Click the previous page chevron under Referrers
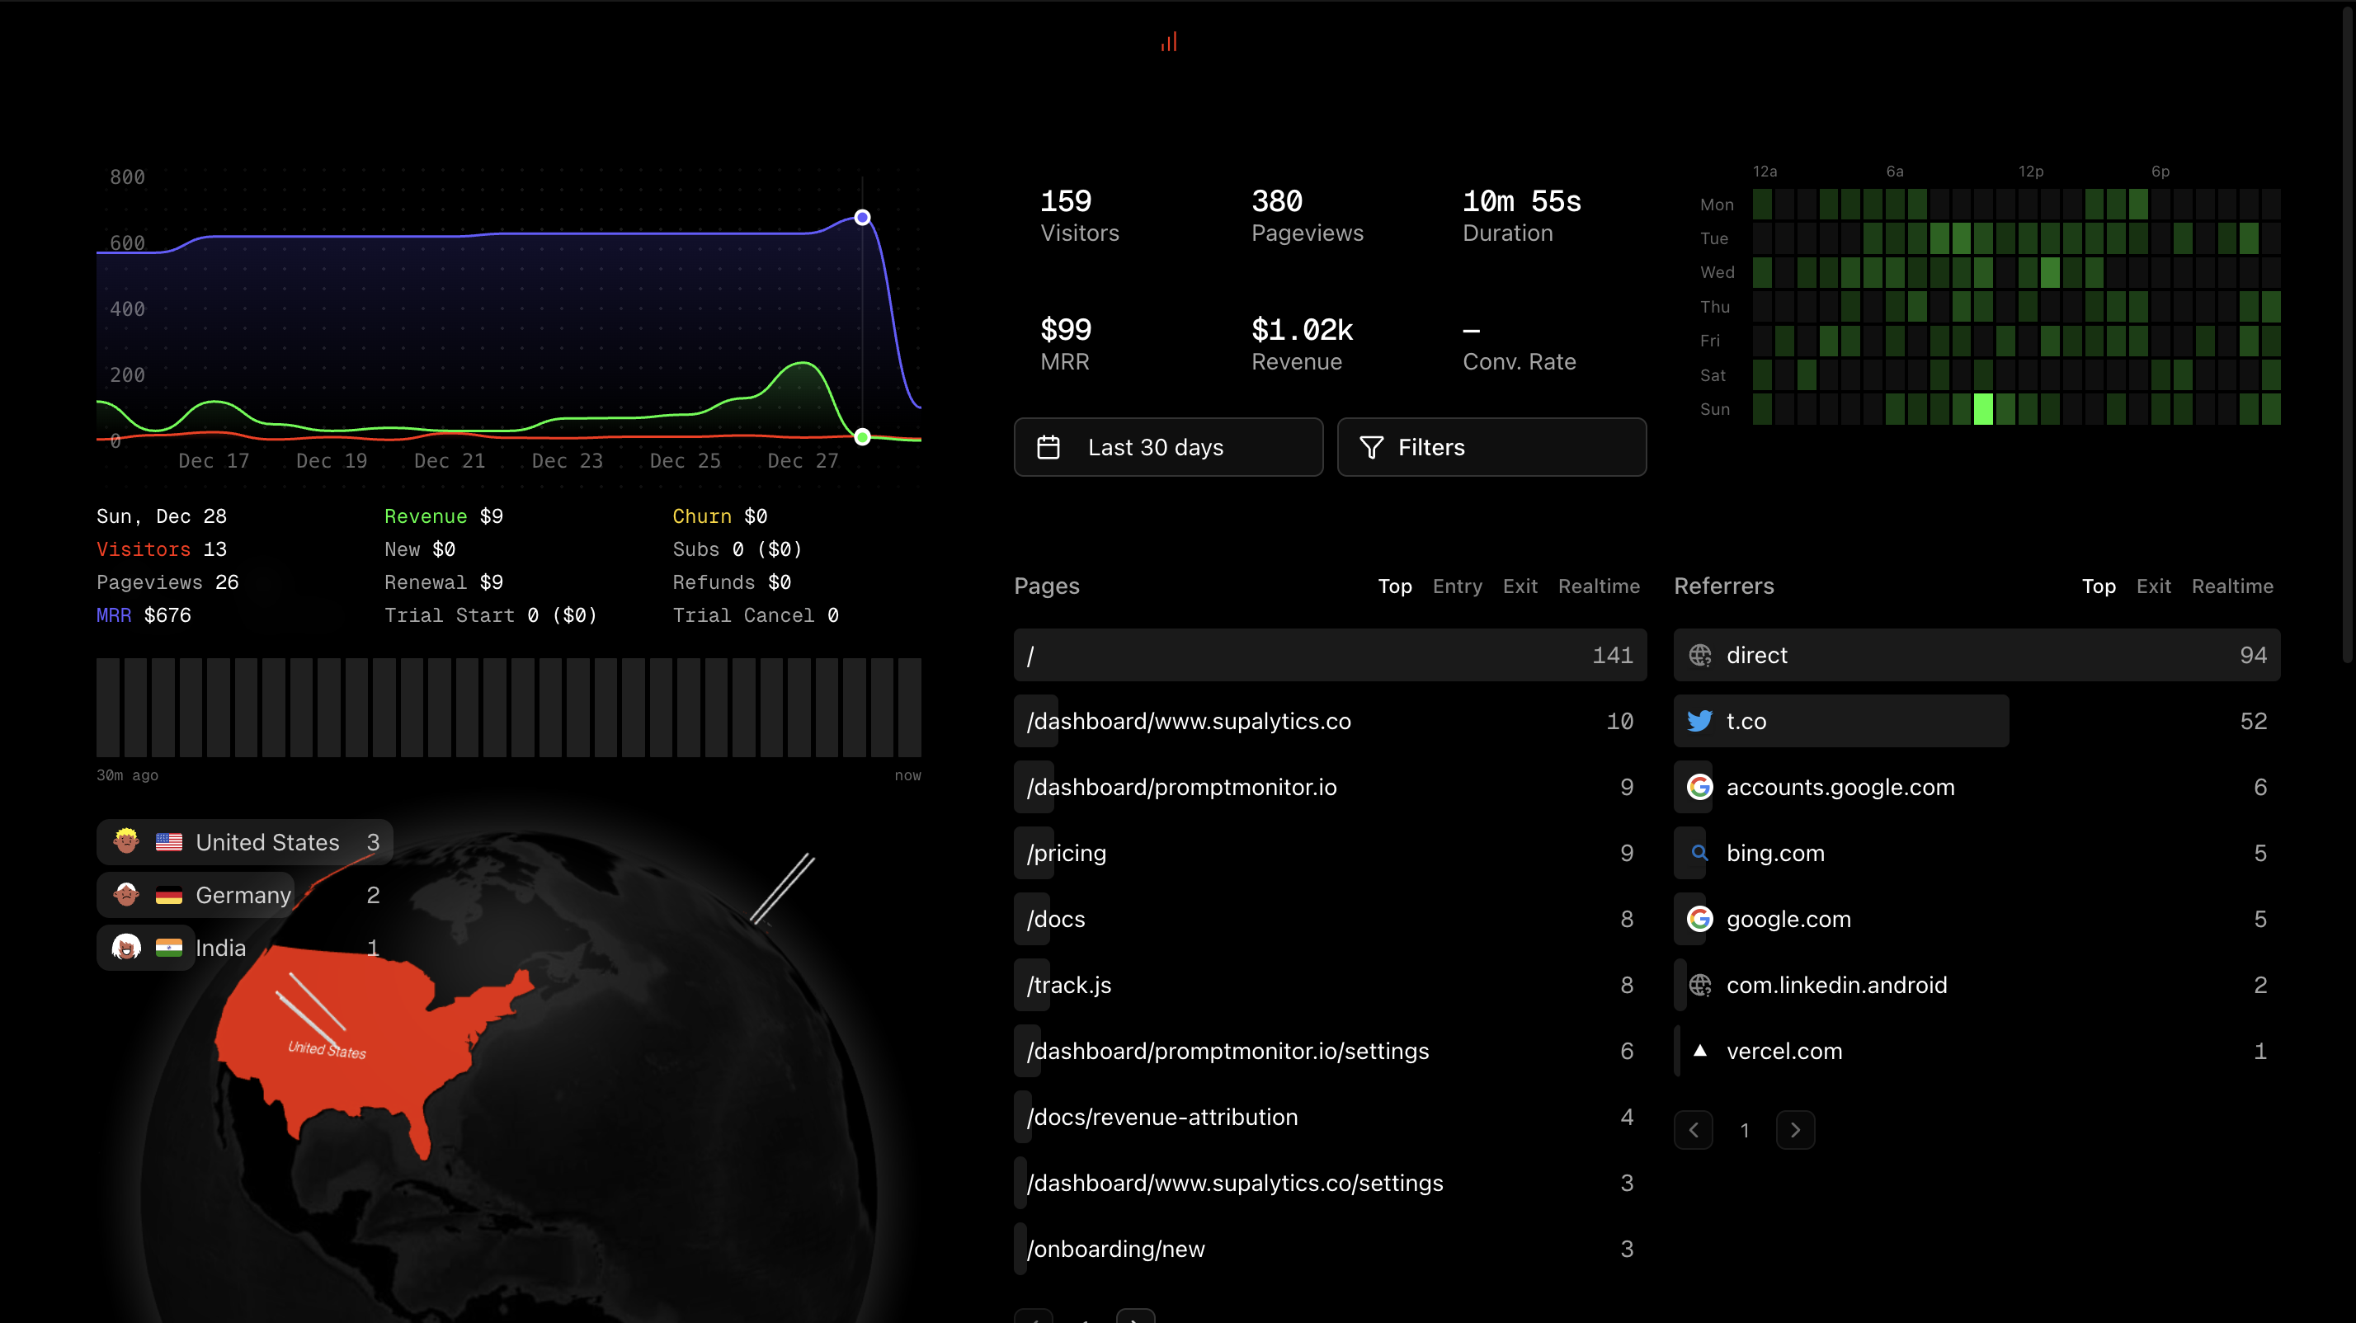This screenshot has height=1323, width=2356. 1694,1130
